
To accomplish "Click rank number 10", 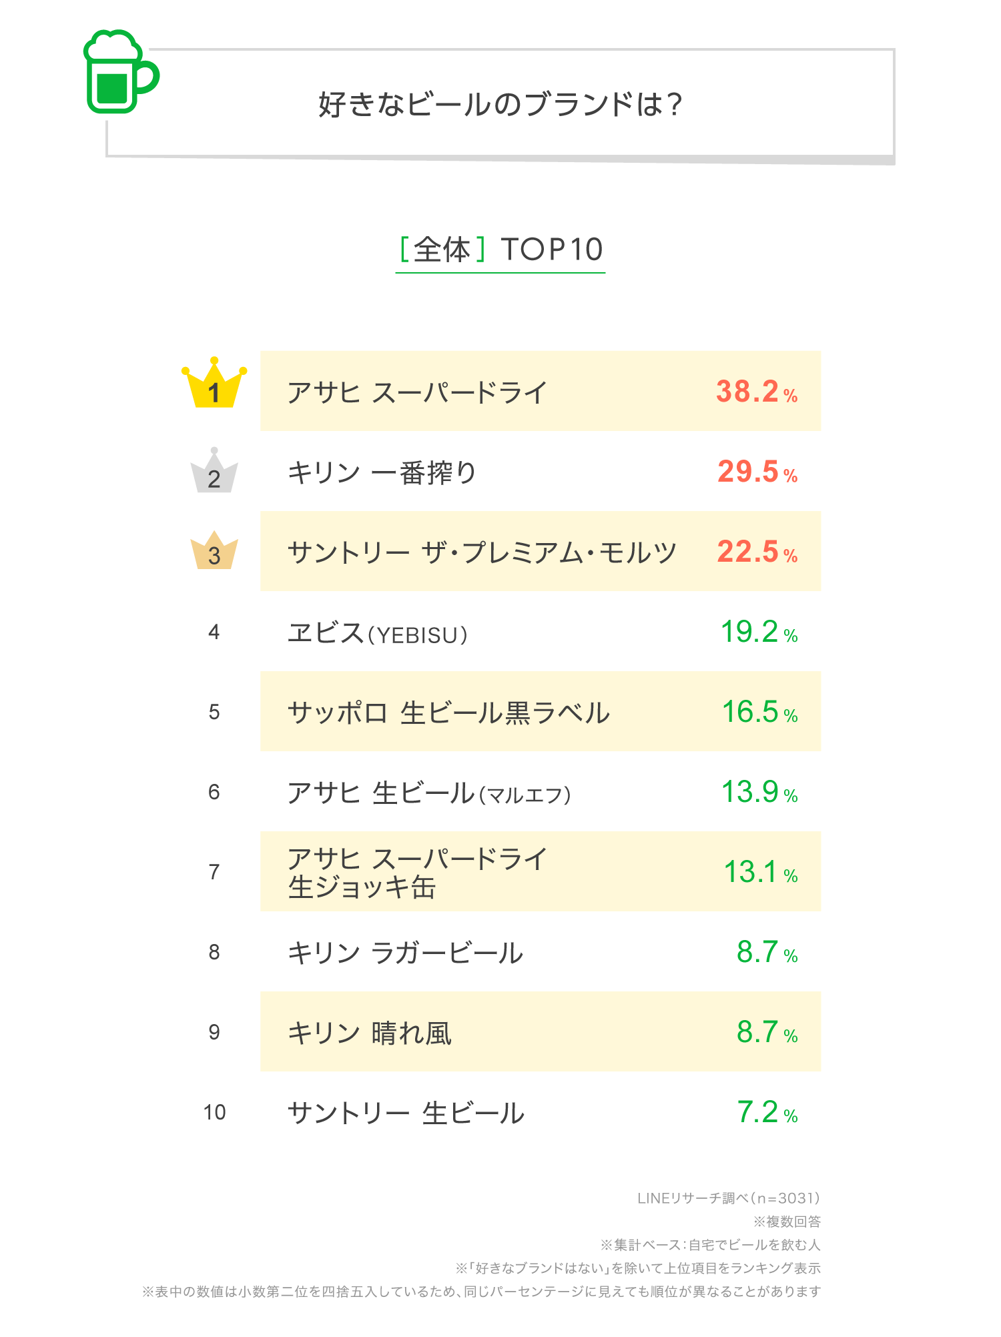I will tap(214, 1112).
